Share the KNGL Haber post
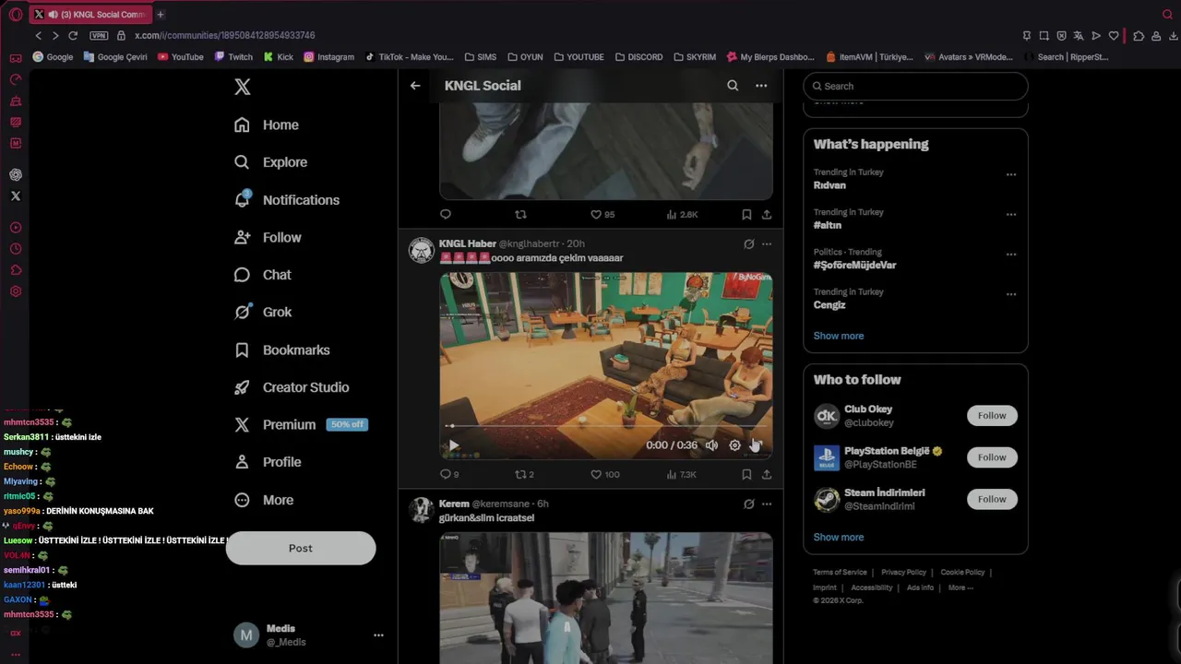This screenshot has height=664, width=1181. [x=767, y=474]
